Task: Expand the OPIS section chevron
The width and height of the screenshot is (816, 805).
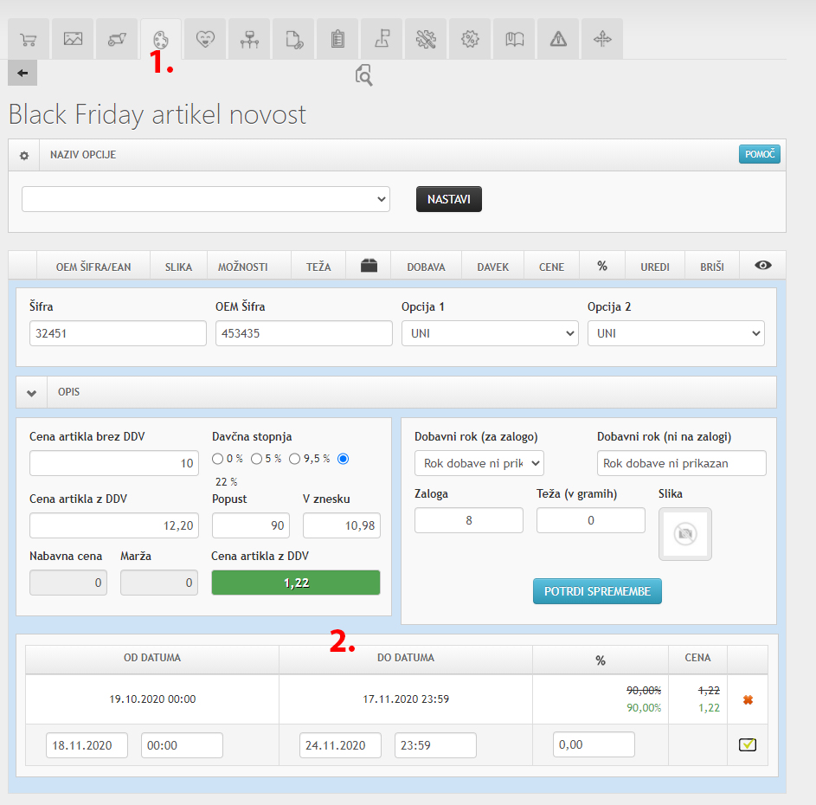Action: click(32, 393)
